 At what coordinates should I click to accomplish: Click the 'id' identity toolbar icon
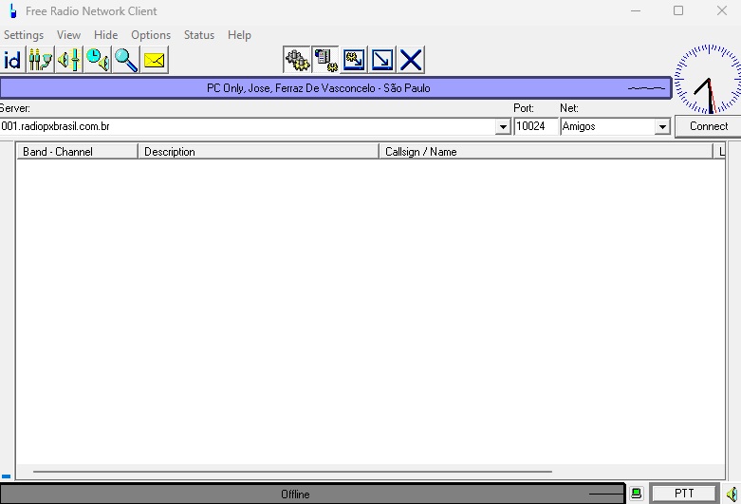12,60
